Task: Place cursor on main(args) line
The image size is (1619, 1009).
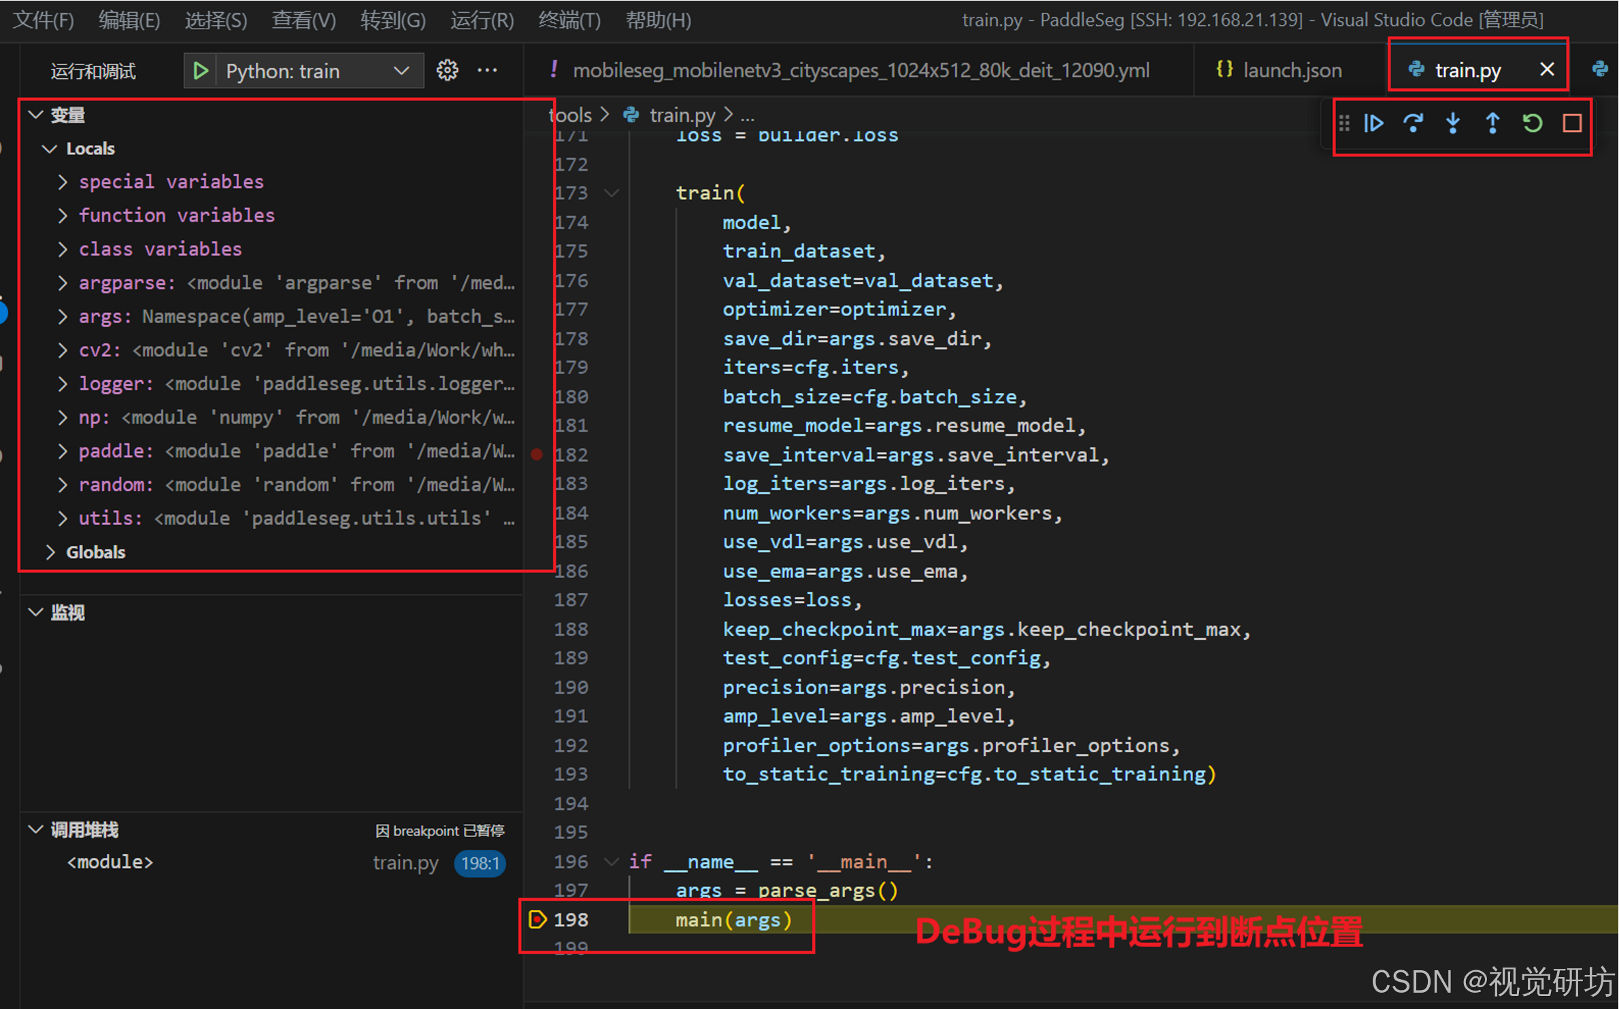Action: pos(733,920)
